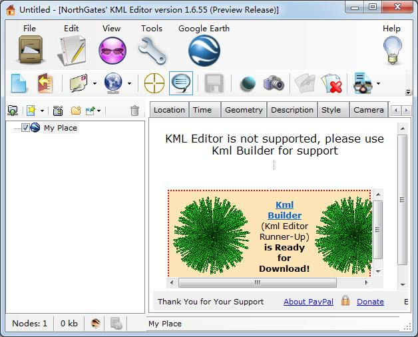Click the camera snapshot icon
This screenshot has height=337, width=418.
[274, 83]
